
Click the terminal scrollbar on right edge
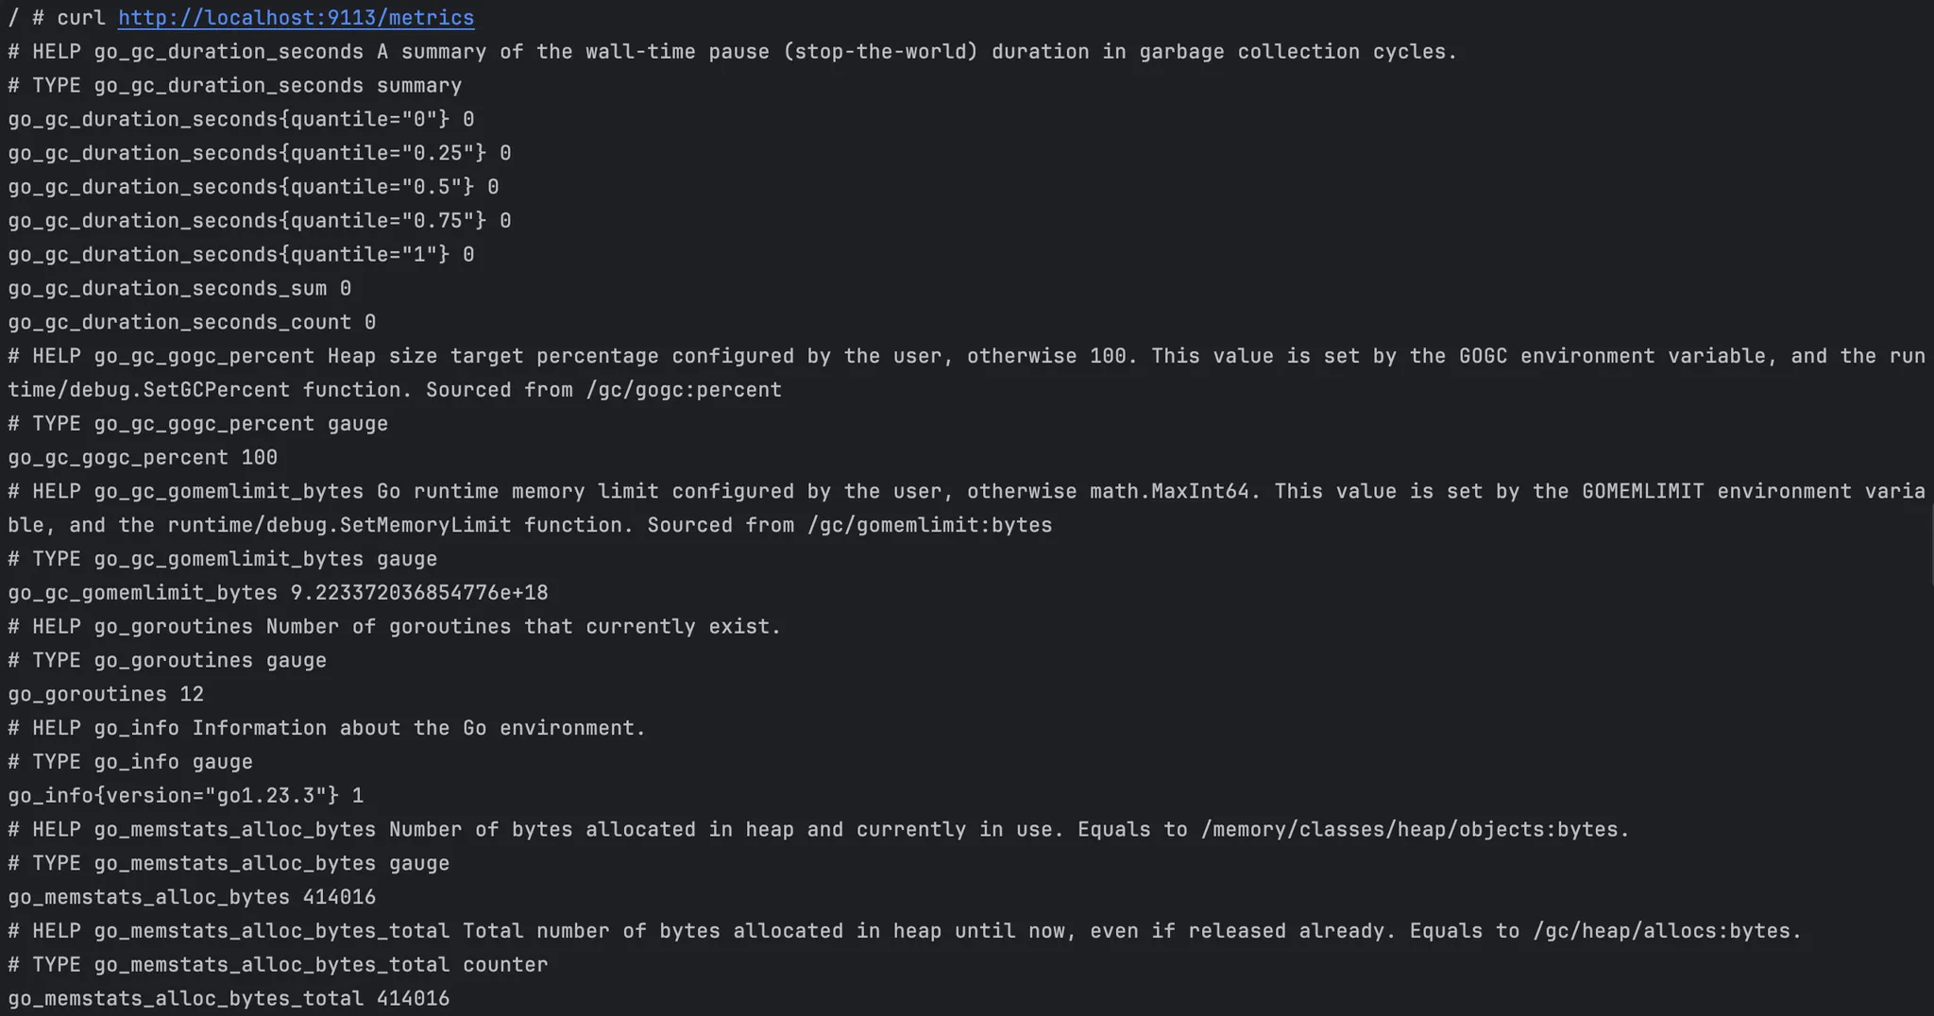click(x=1931, y=543)
